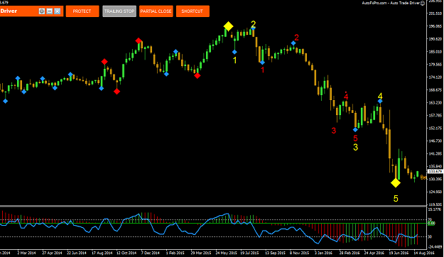Viewport: 444px width, 257px height.
Task: Select the Driver panel title label
Action: point(9,11)
